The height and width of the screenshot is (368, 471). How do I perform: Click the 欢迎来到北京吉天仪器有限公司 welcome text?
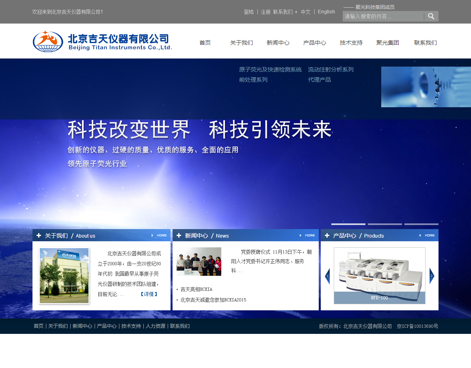(x=67, y=12)
